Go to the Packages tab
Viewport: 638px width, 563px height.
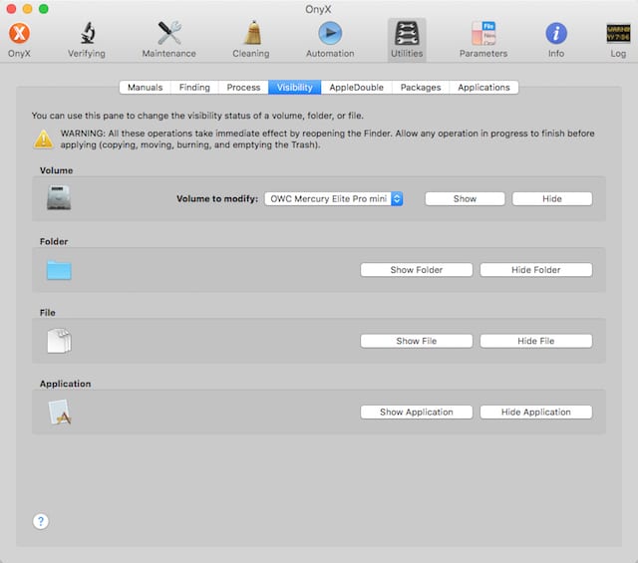pyautogui.click(x=421, y=88)
